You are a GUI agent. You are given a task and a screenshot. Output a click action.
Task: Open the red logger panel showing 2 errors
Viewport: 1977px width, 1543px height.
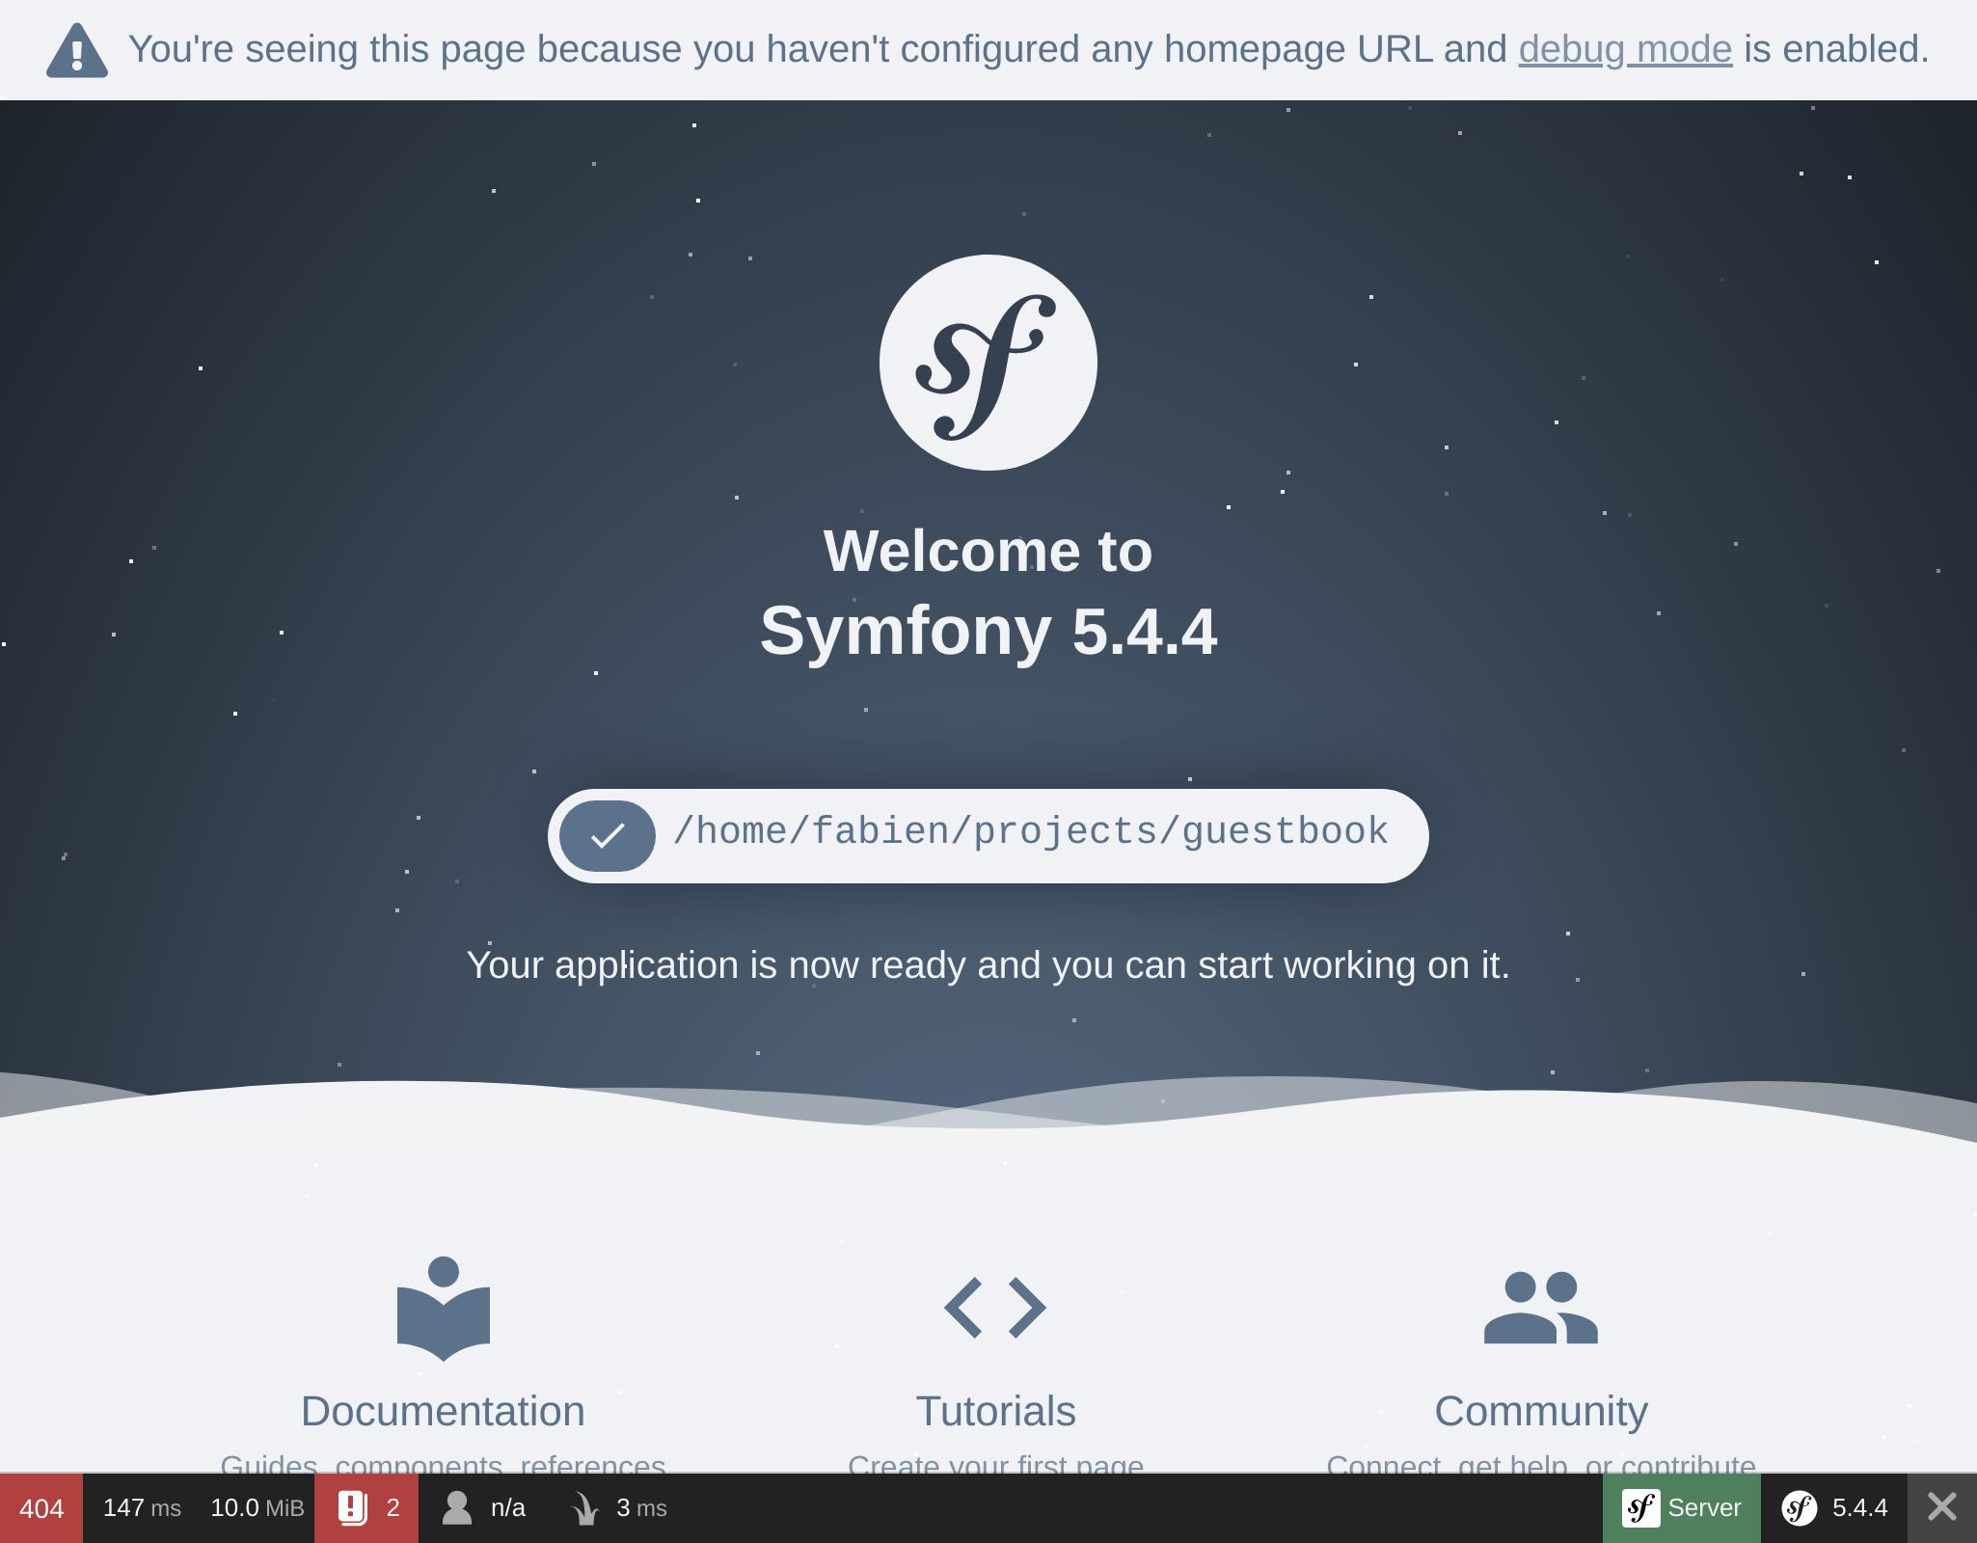[367, 1507]
